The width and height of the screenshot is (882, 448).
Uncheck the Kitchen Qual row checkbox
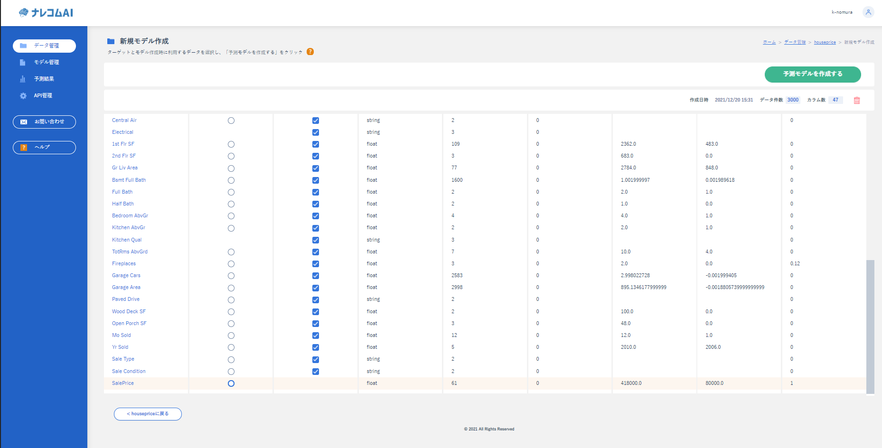point(316,240)
